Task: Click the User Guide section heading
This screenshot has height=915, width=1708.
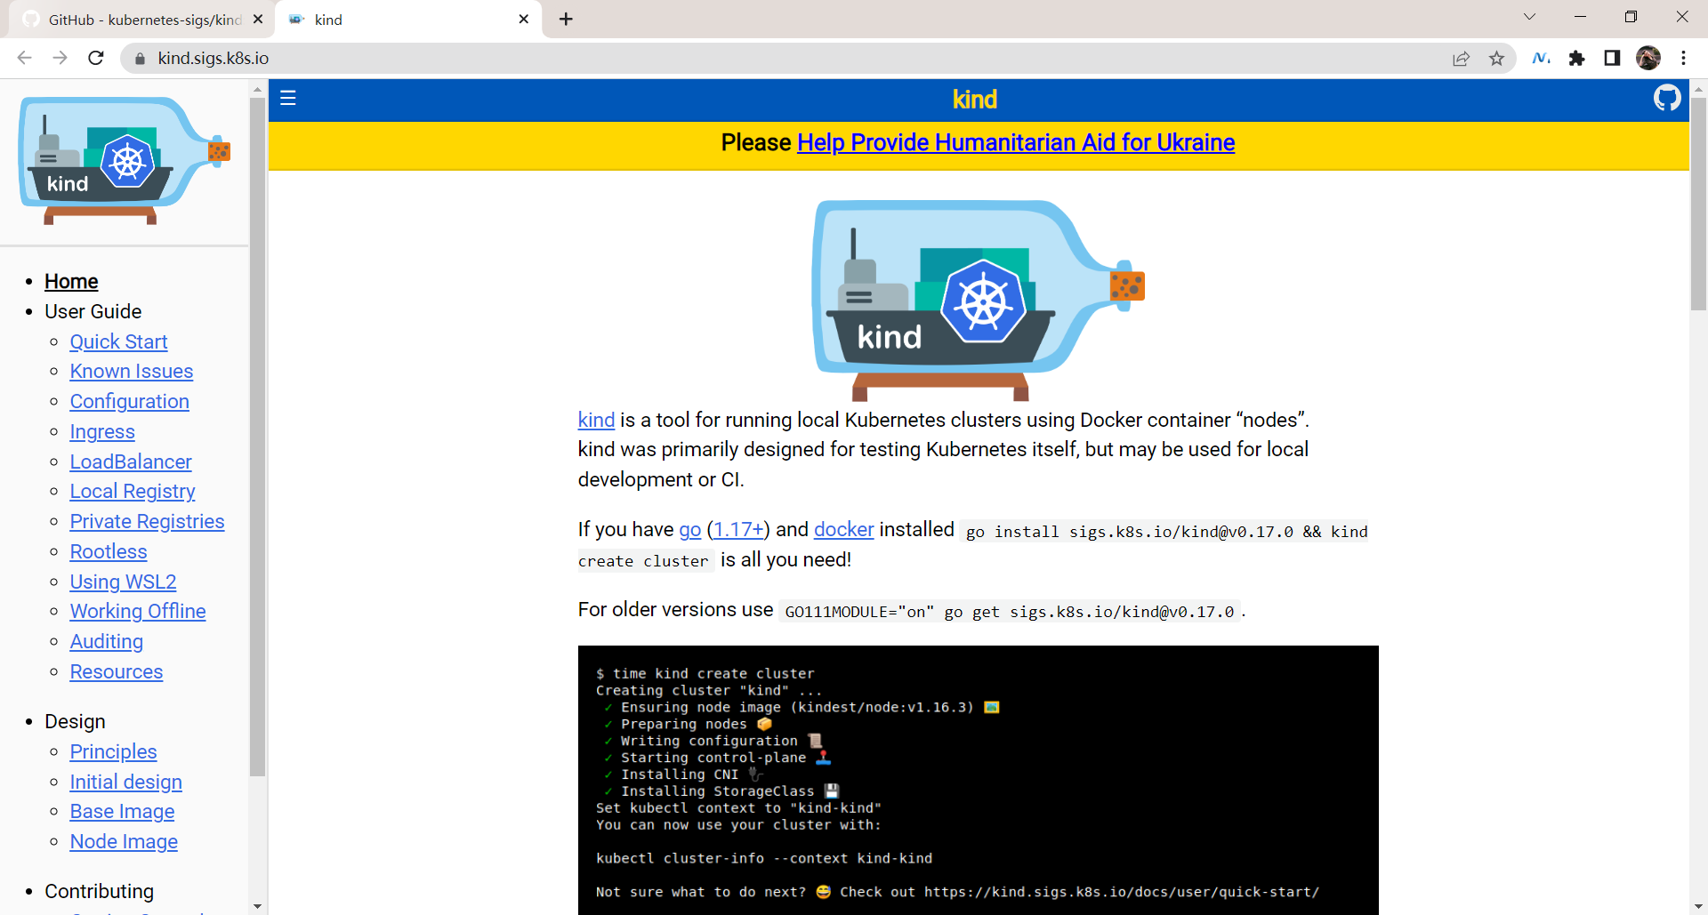Action: click(x=93, y=312)
